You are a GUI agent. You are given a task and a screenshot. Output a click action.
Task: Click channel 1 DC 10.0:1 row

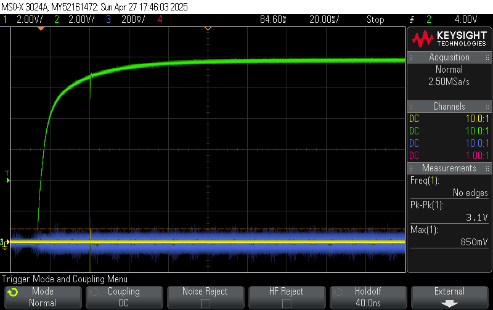(449, 118)
